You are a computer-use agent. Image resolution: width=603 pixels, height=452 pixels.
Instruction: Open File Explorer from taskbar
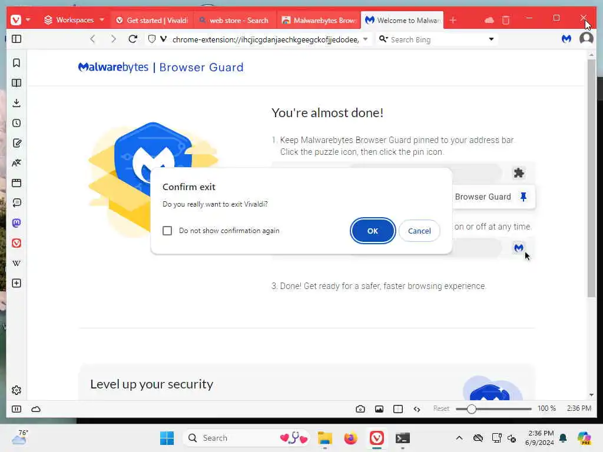[x=325, y=438]
